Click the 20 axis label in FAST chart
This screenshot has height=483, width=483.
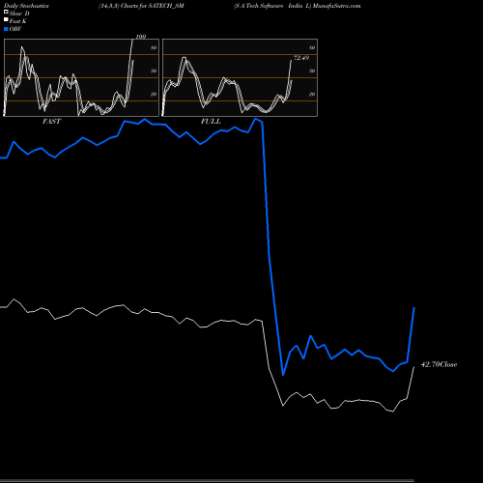(154, 94)
